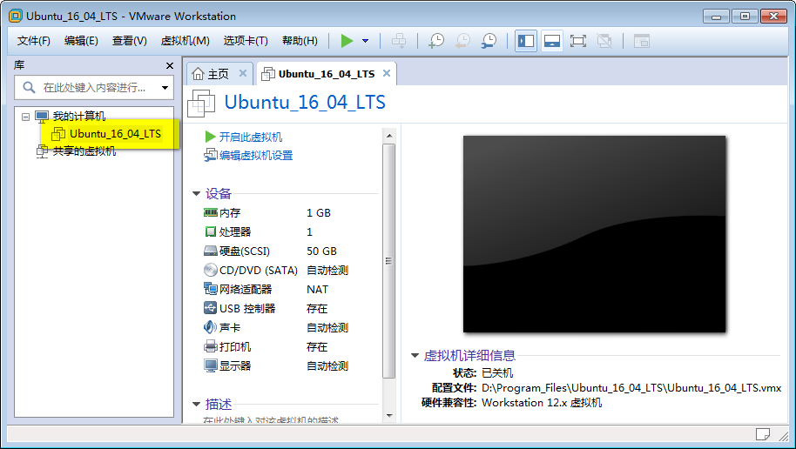Take a snapshot with the clock-plus icon
The width and height of the screenshot is (796, 449).
click(436, 41)
